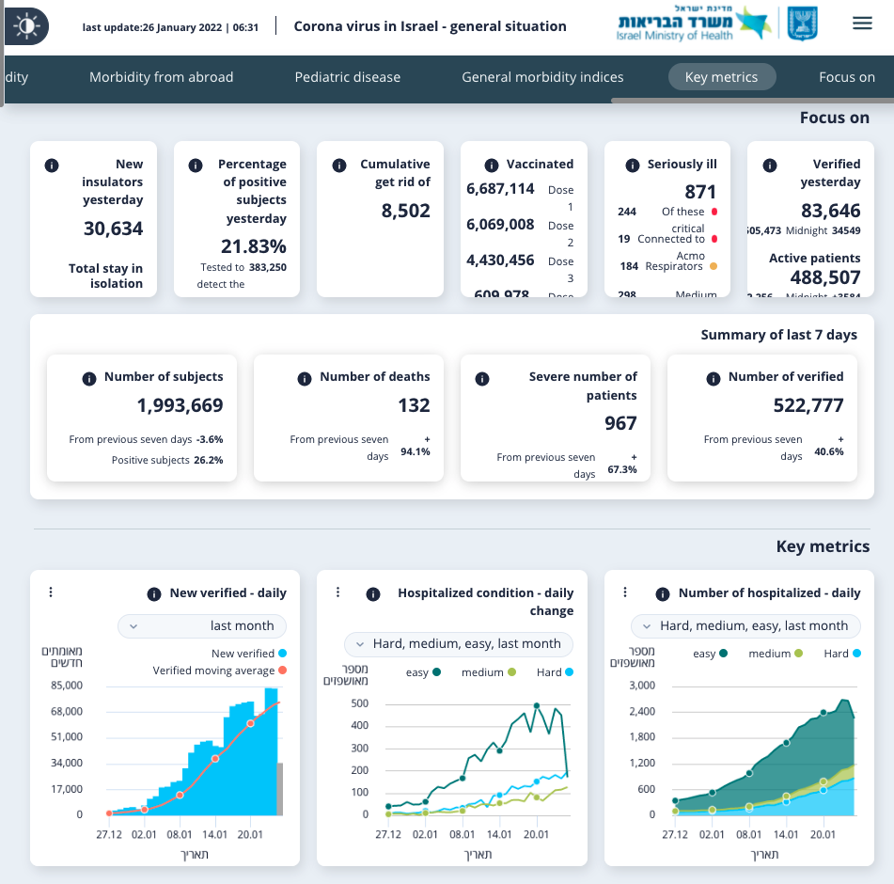This screenshot has height=884, width=894.
Task: Expand Hospitalized condition chart filter dropdown
Action: (x=459, y=644)
